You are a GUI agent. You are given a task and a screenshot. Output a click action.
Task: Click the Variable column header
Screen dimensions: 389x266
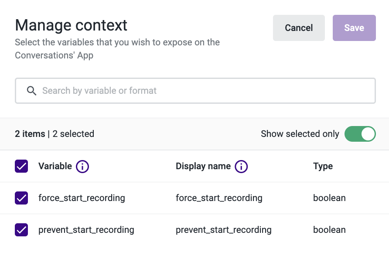pyautogui.click(x=55, y=166)
